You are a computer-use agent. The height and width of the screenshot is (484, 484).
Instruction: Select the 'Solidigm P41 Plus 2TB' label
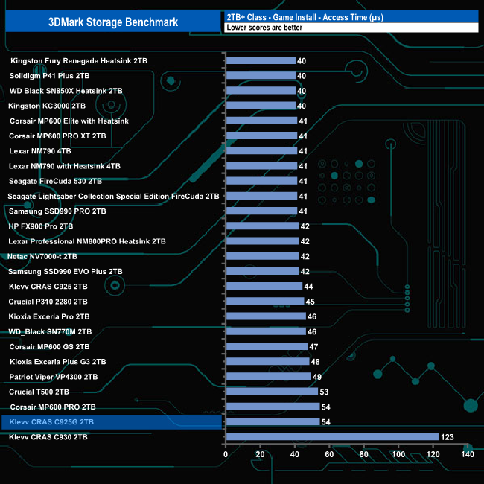pyautogui.click(x=49, y=76)
